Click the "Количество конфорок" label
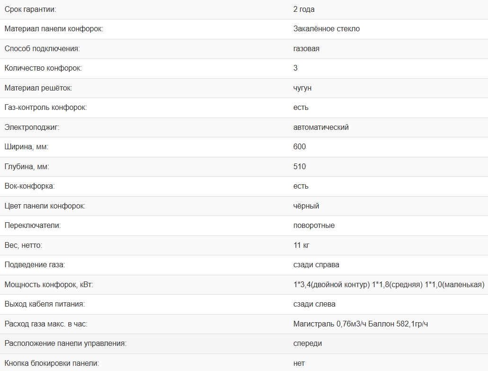This screenshot has height=371, width=488. pos(43,68)
